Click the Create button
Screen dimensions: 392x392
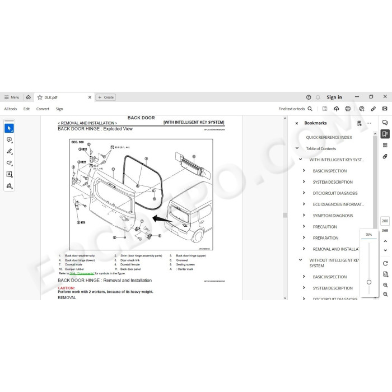click(106, 97)
